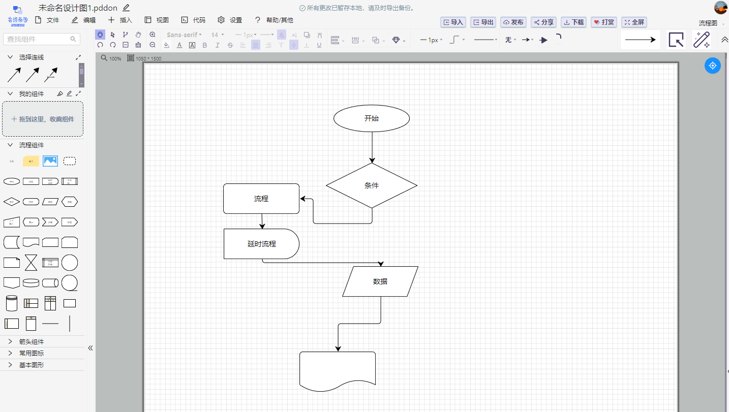
Task: Expand the 箭头组件 section
Action: click(x=42, y=341)
